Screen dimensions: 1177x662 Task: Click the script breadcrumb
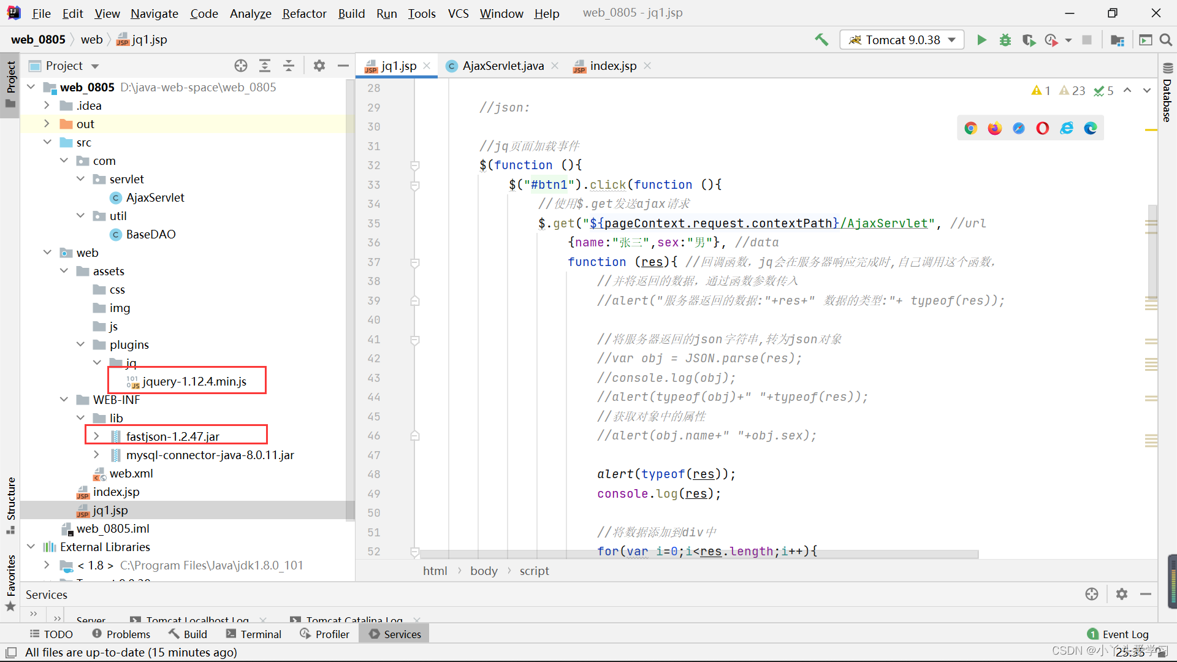[x=534, y=571]
